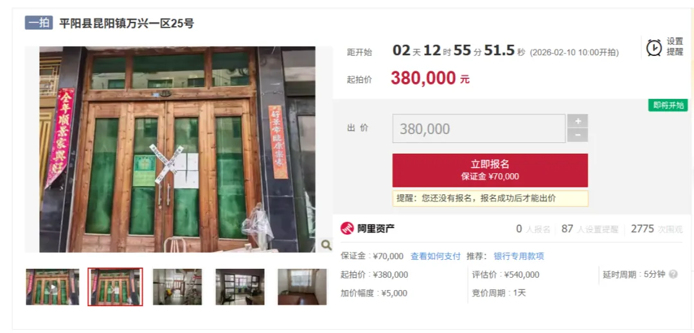694x333 pixels.
Task: Click the 设置提醒 reminder text
Action: pos(675,47)
